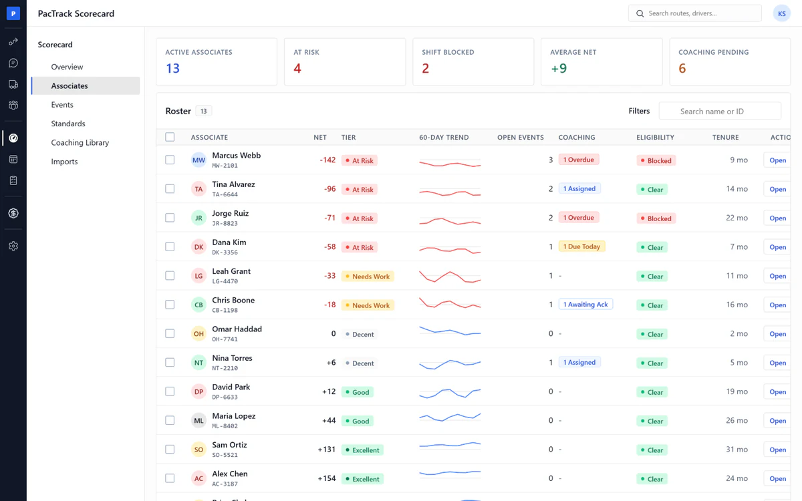Open the Vehicles truck icon
The height and width of the screenshot is (501, 802).
coord(13,85)
